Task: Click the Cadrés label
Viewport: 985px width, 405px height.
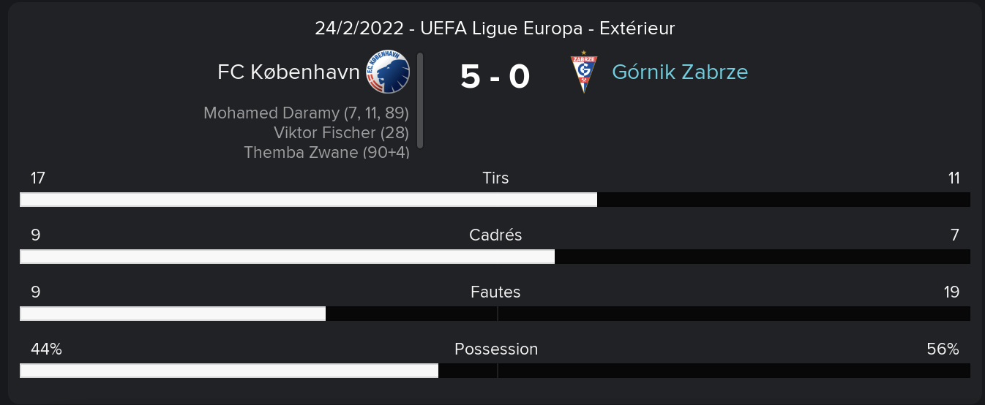Action: 495,235
